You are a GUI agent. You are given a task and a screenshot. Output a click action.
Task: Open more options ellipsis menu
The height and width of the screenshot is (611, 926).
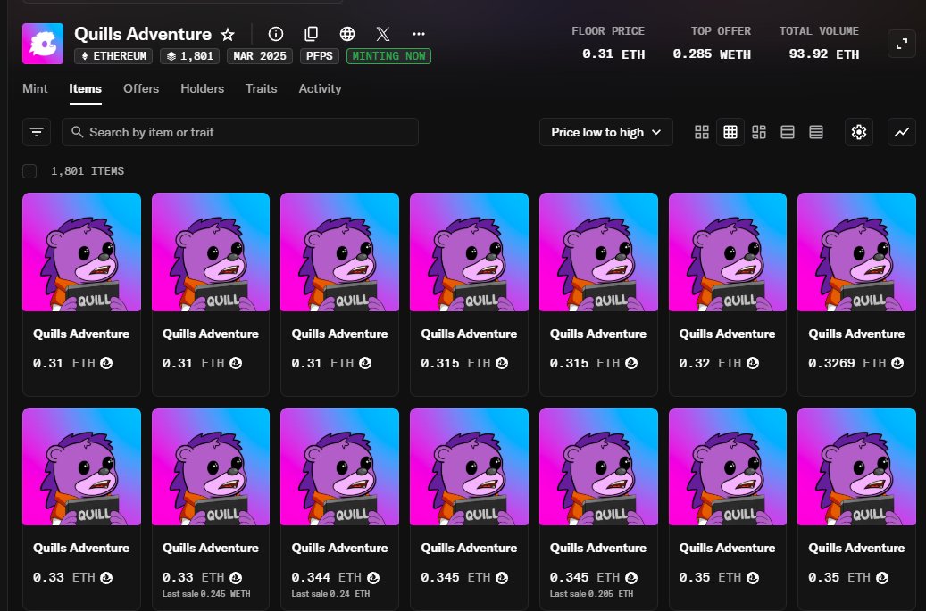coord(419,34)
